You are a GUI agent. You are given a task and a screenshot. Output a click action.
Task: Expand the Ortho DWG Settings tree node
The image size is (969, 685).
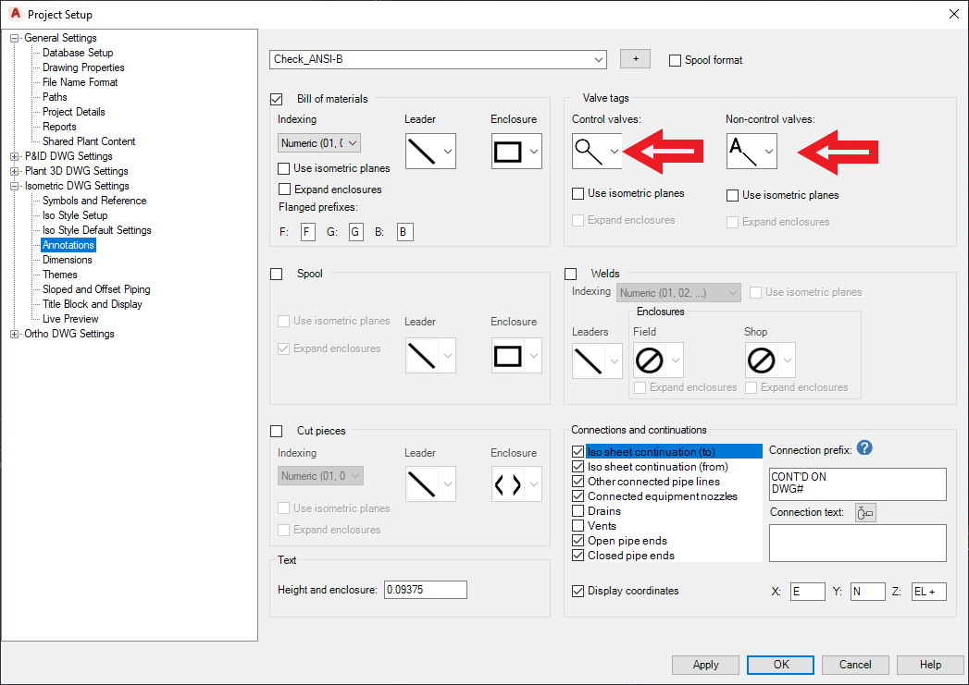13,333
